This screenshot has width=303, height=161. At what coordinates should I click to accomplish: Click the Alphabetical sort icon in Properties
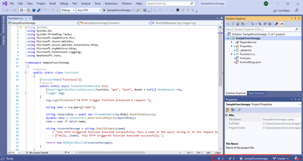click(x=233, y=110)
